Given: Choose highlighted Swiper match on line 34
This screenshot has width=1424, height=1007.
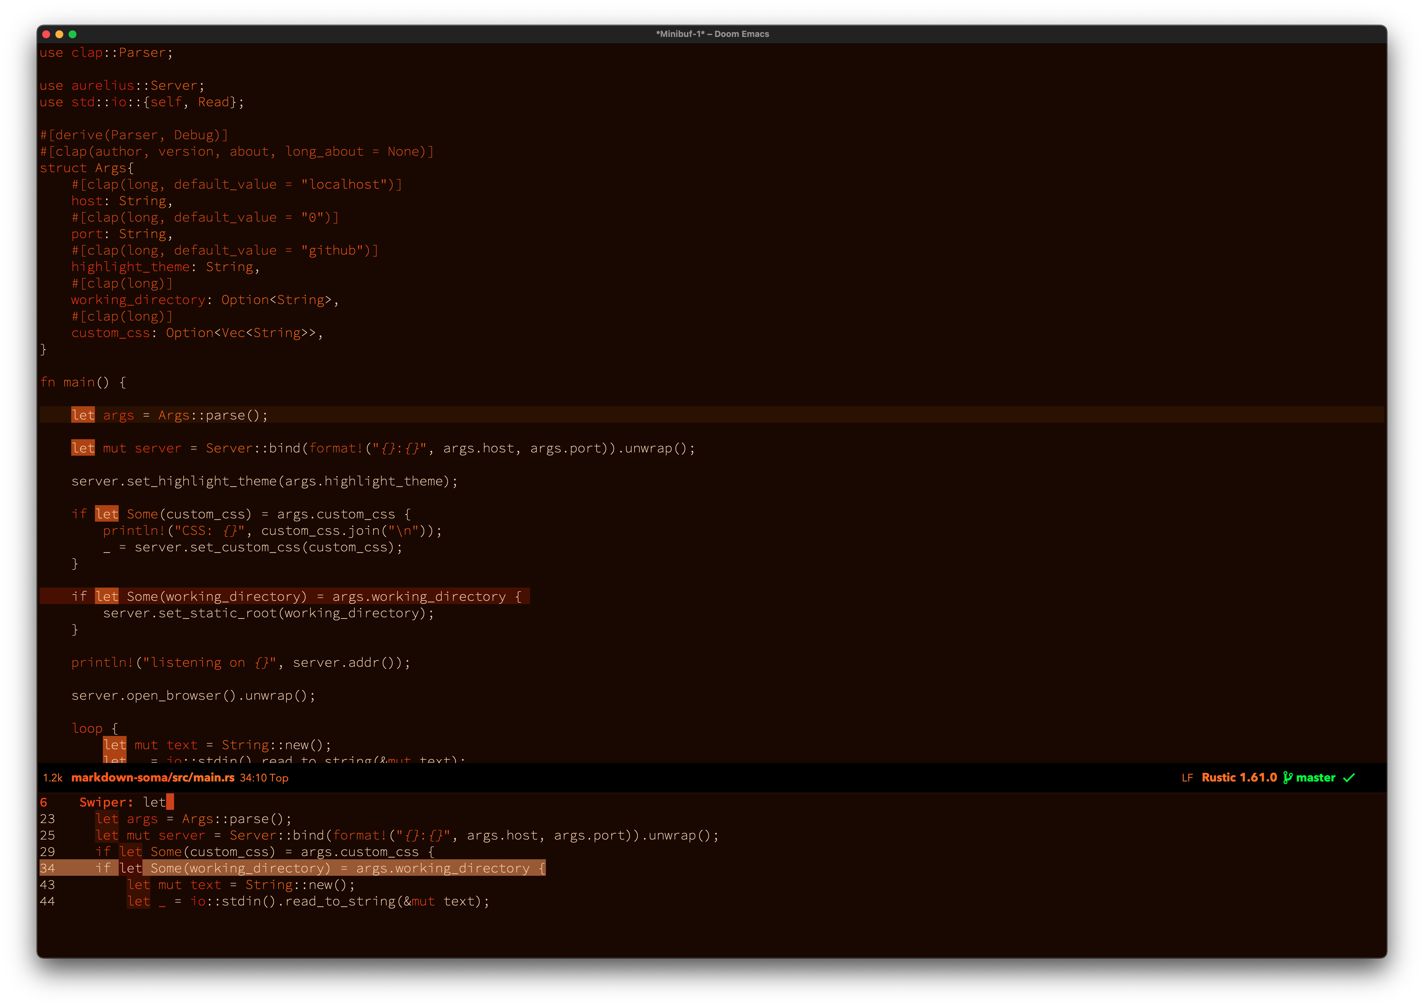Looking at the screenshot, I should [x=319, y=868].
